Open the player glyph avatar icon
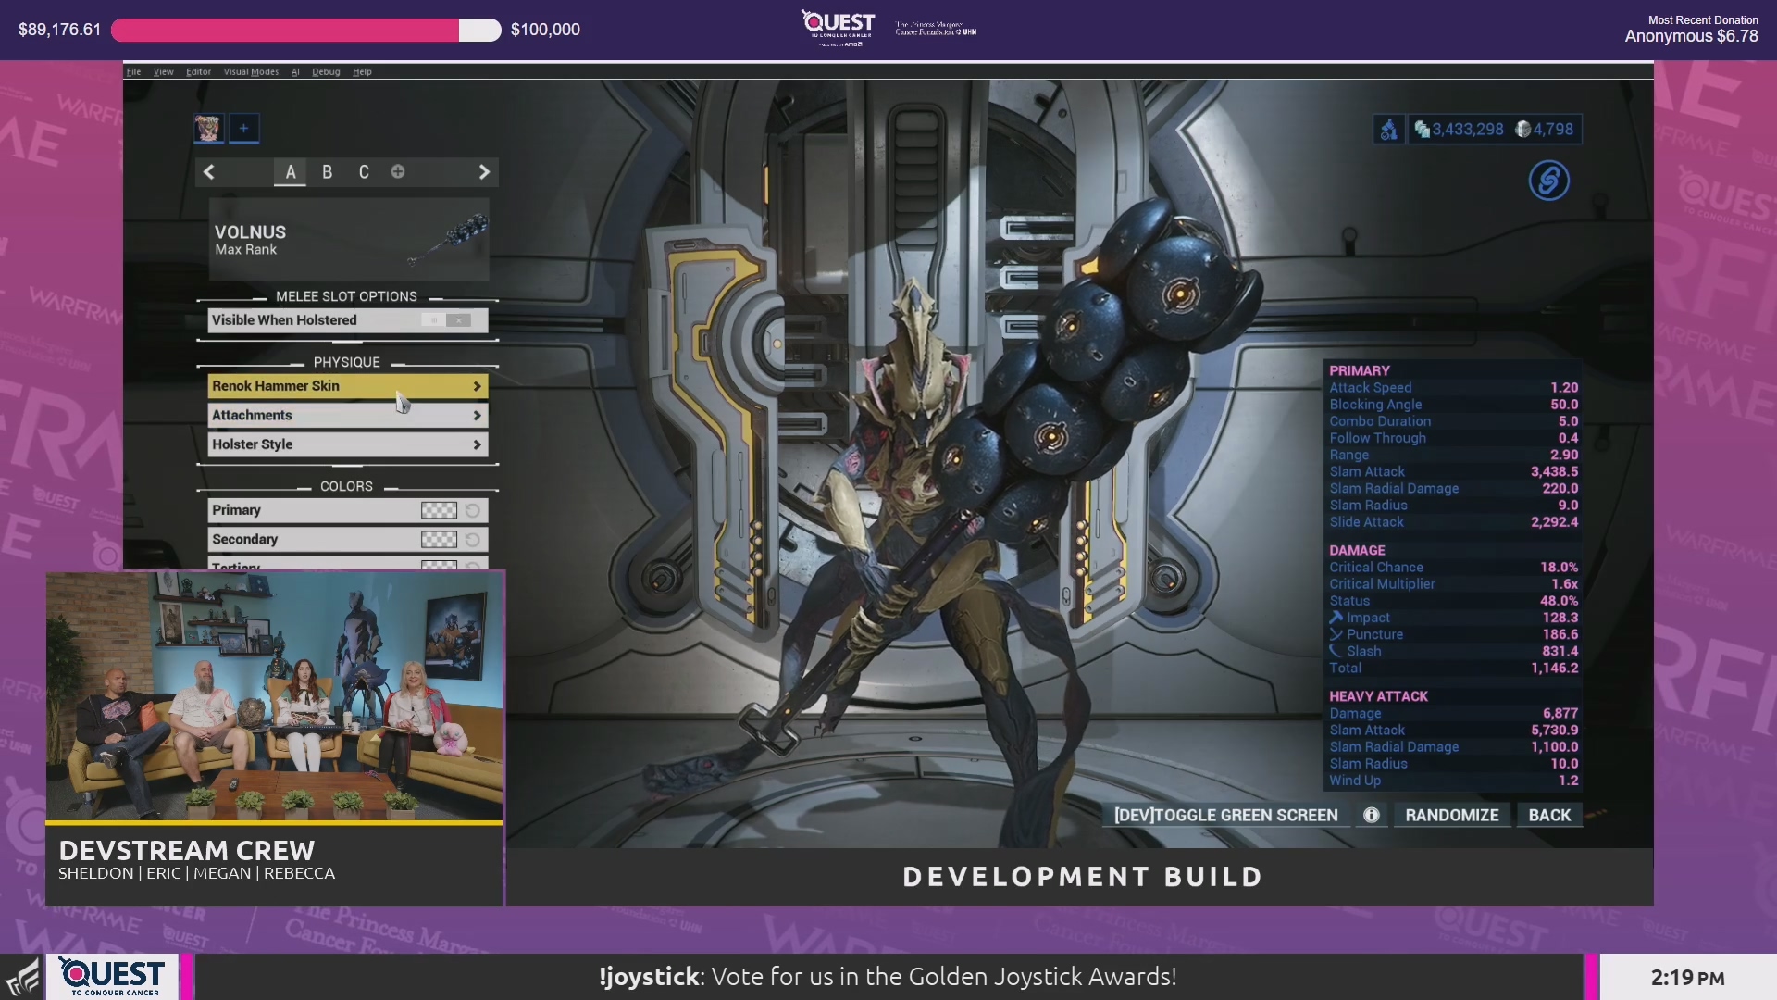Screen dimensions: 1777x1000 pos(208,129)
